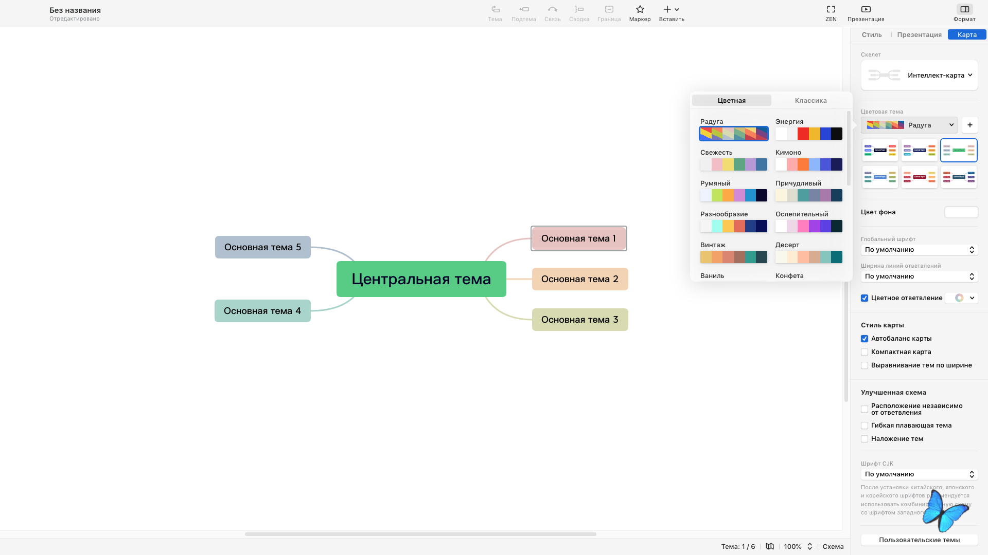
Task: Select the Кимоно color palette
Action: (808, 164)
